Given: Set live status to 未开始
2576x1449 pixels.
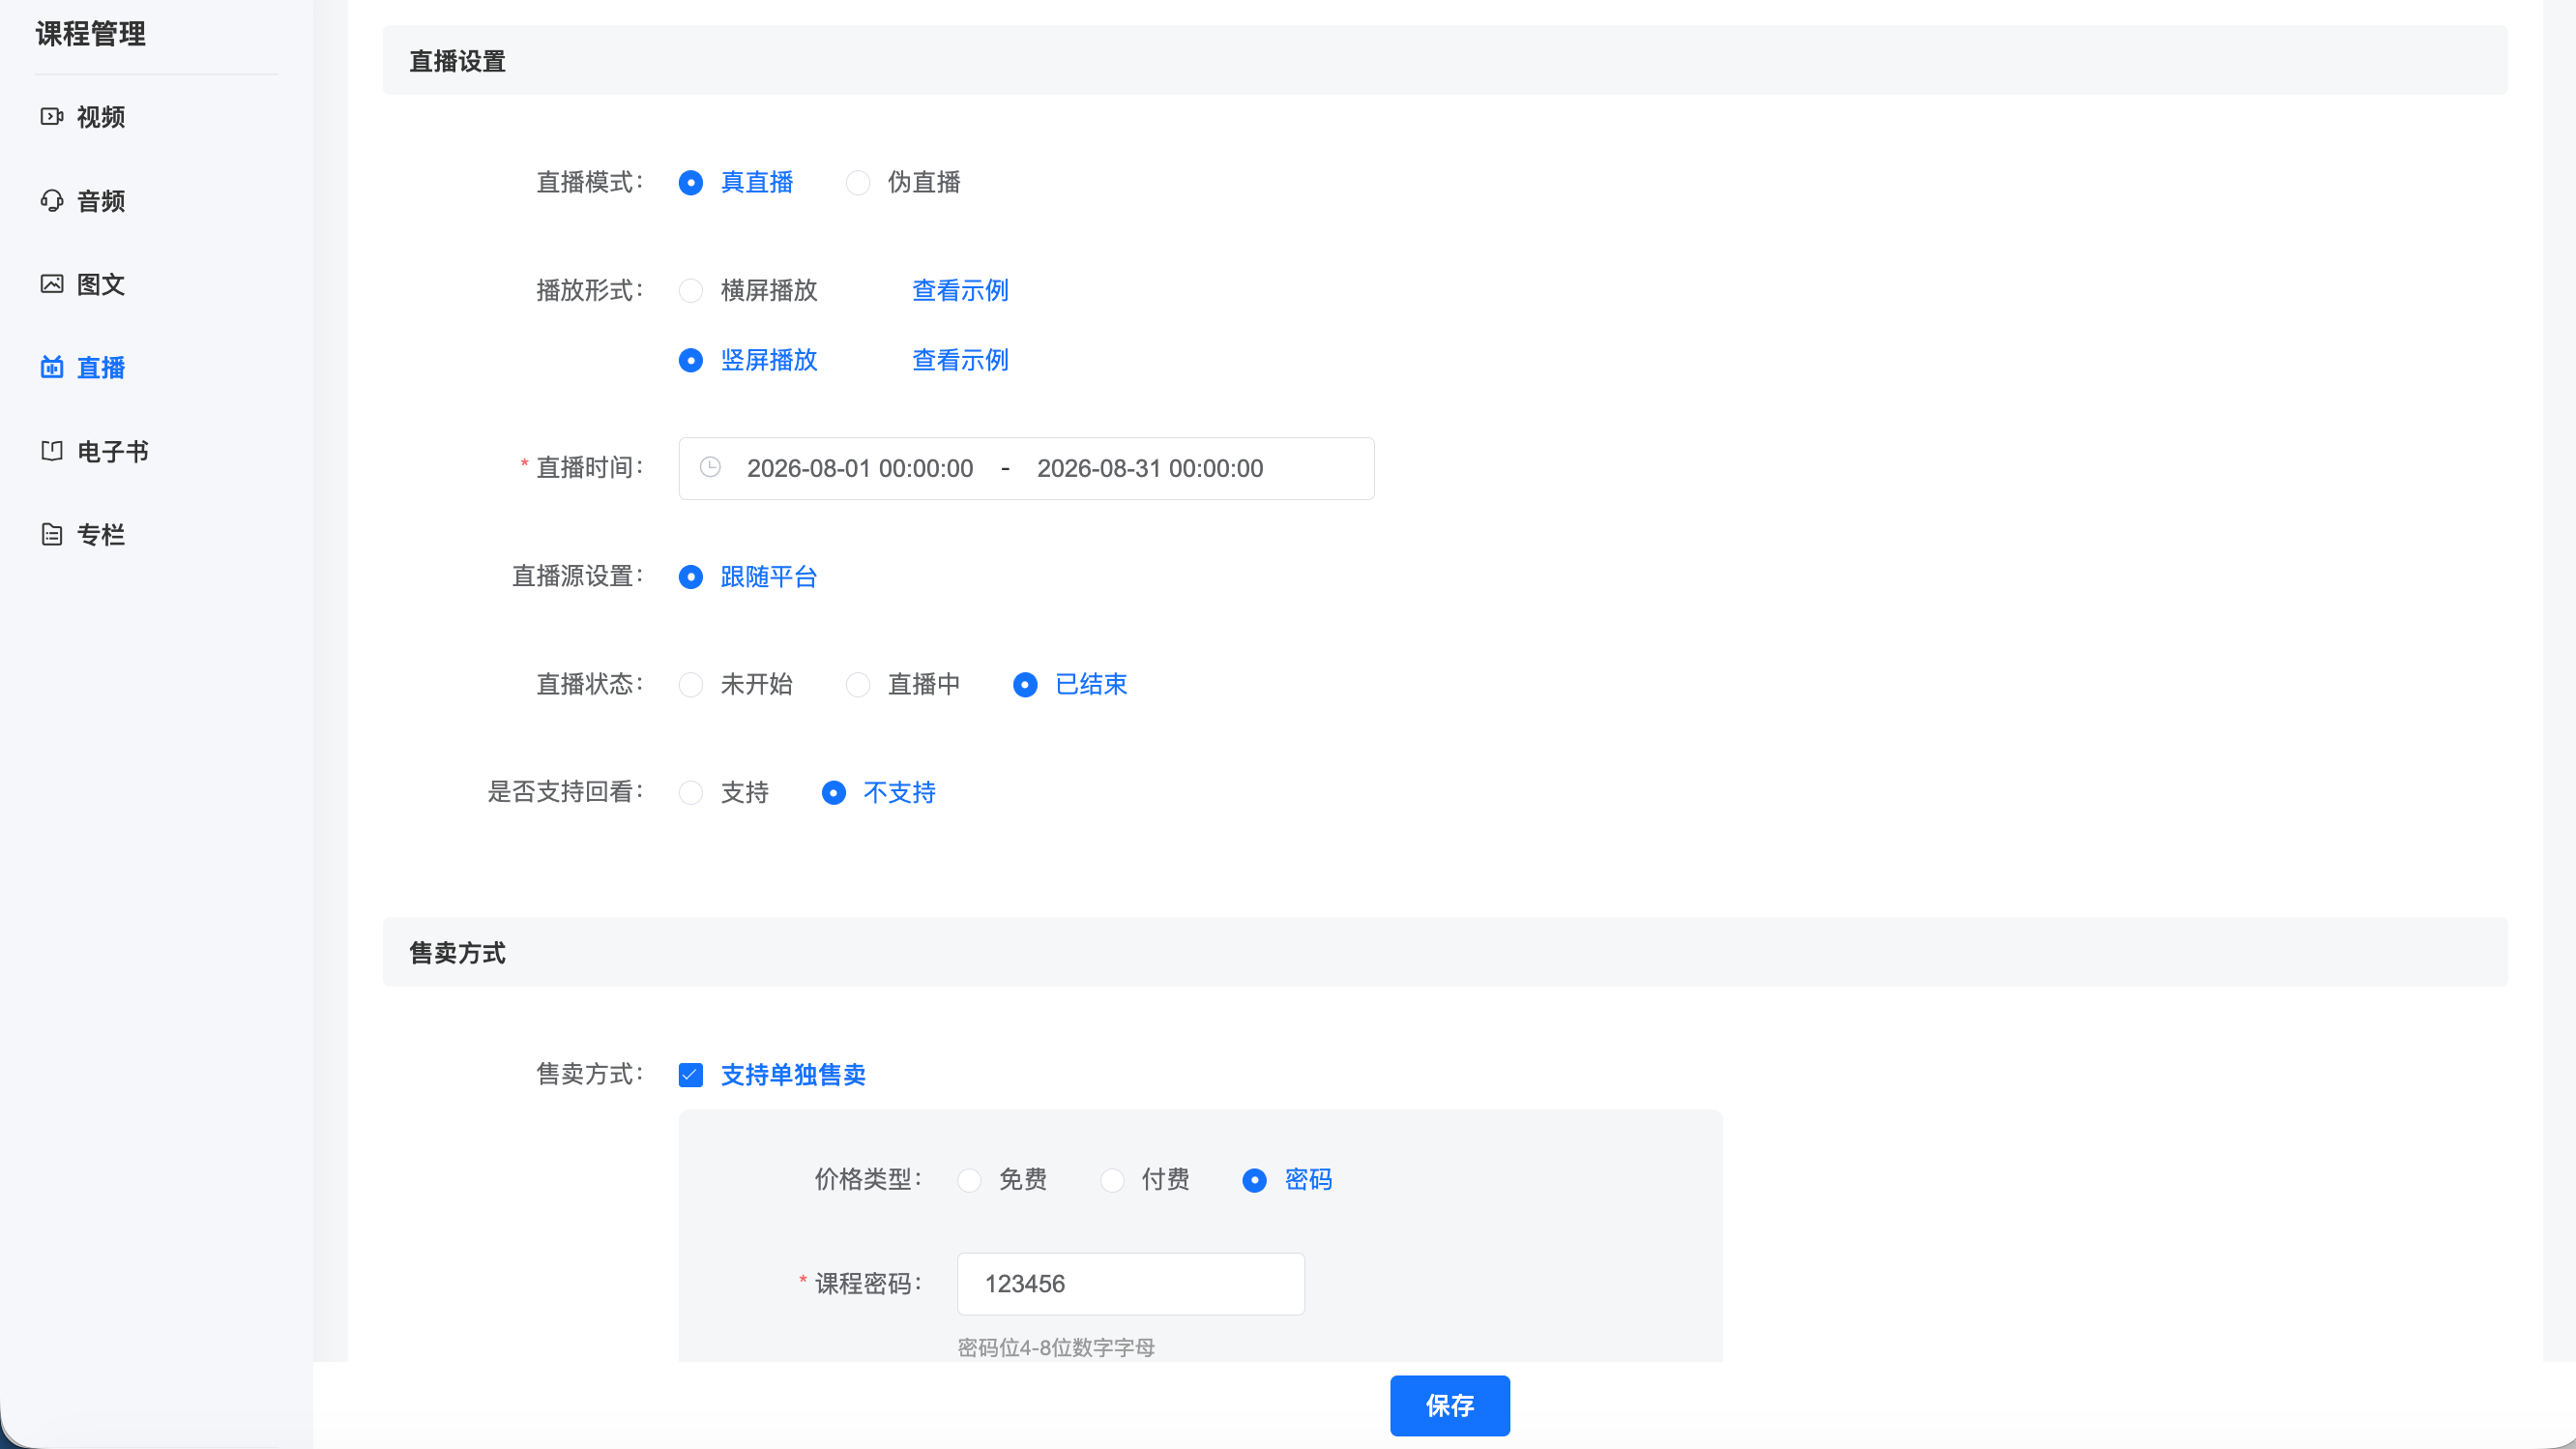Looking at the screenshot, I should [x=736, y=684].
